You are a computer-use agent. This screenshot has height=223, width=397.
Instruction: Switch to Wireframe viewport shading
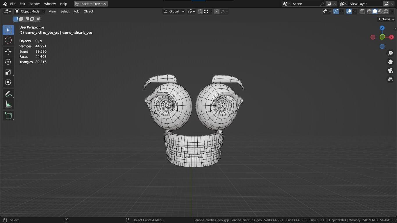pos(369,11)
